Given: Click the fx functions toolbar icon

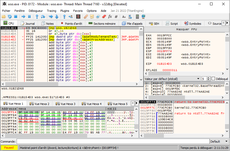Looking at the screenshot, I should tap(110, 17).
